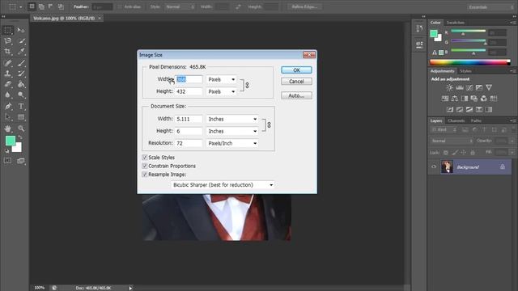
Task: Click the Resolution field showing 72
Action: coord(189,144)
